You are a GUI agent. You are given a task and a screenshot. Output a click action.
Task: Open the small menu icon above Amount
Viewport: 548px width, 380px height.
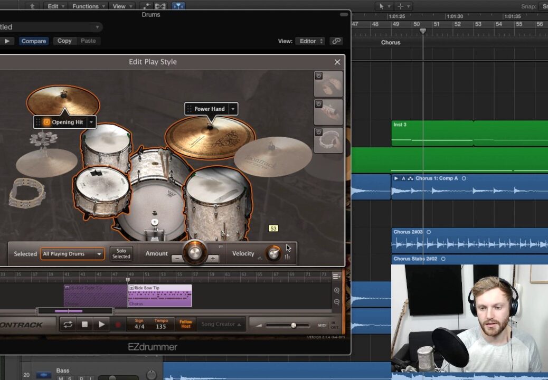221,246
